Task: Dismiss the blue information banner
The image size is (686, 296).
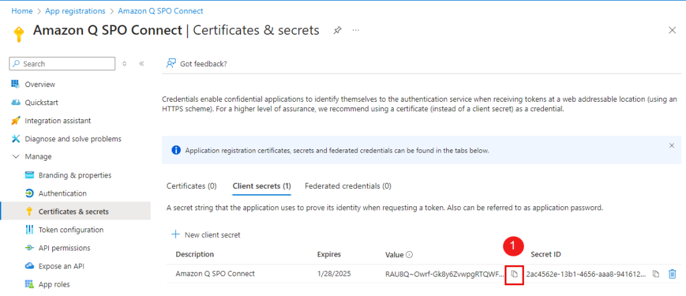Action: coord(672,145)
